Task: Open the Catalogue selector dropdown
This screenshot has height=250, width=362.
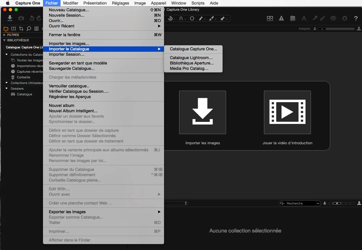Action: (x=23, y=47)
